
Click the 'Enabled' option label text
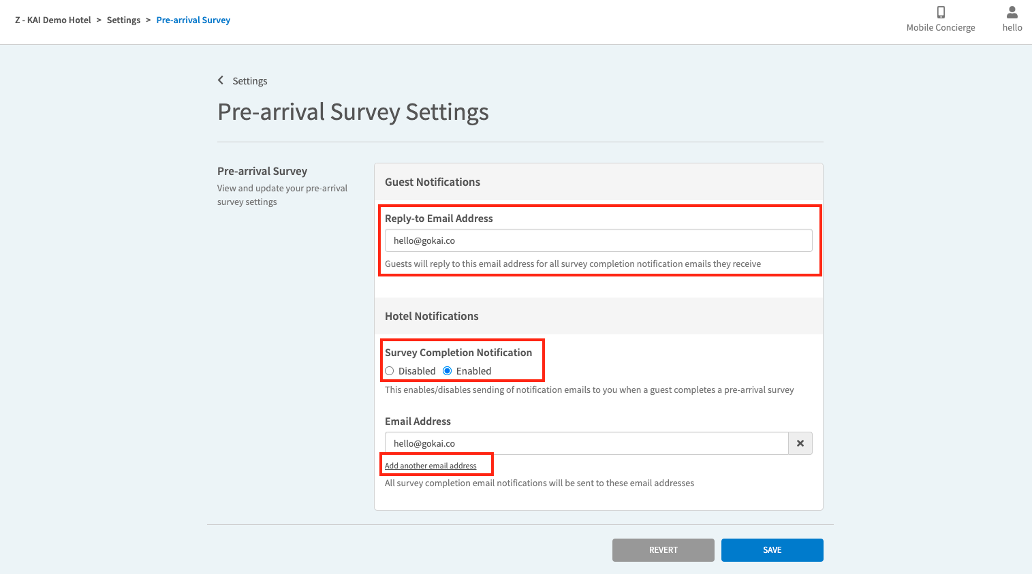(473, 371)
